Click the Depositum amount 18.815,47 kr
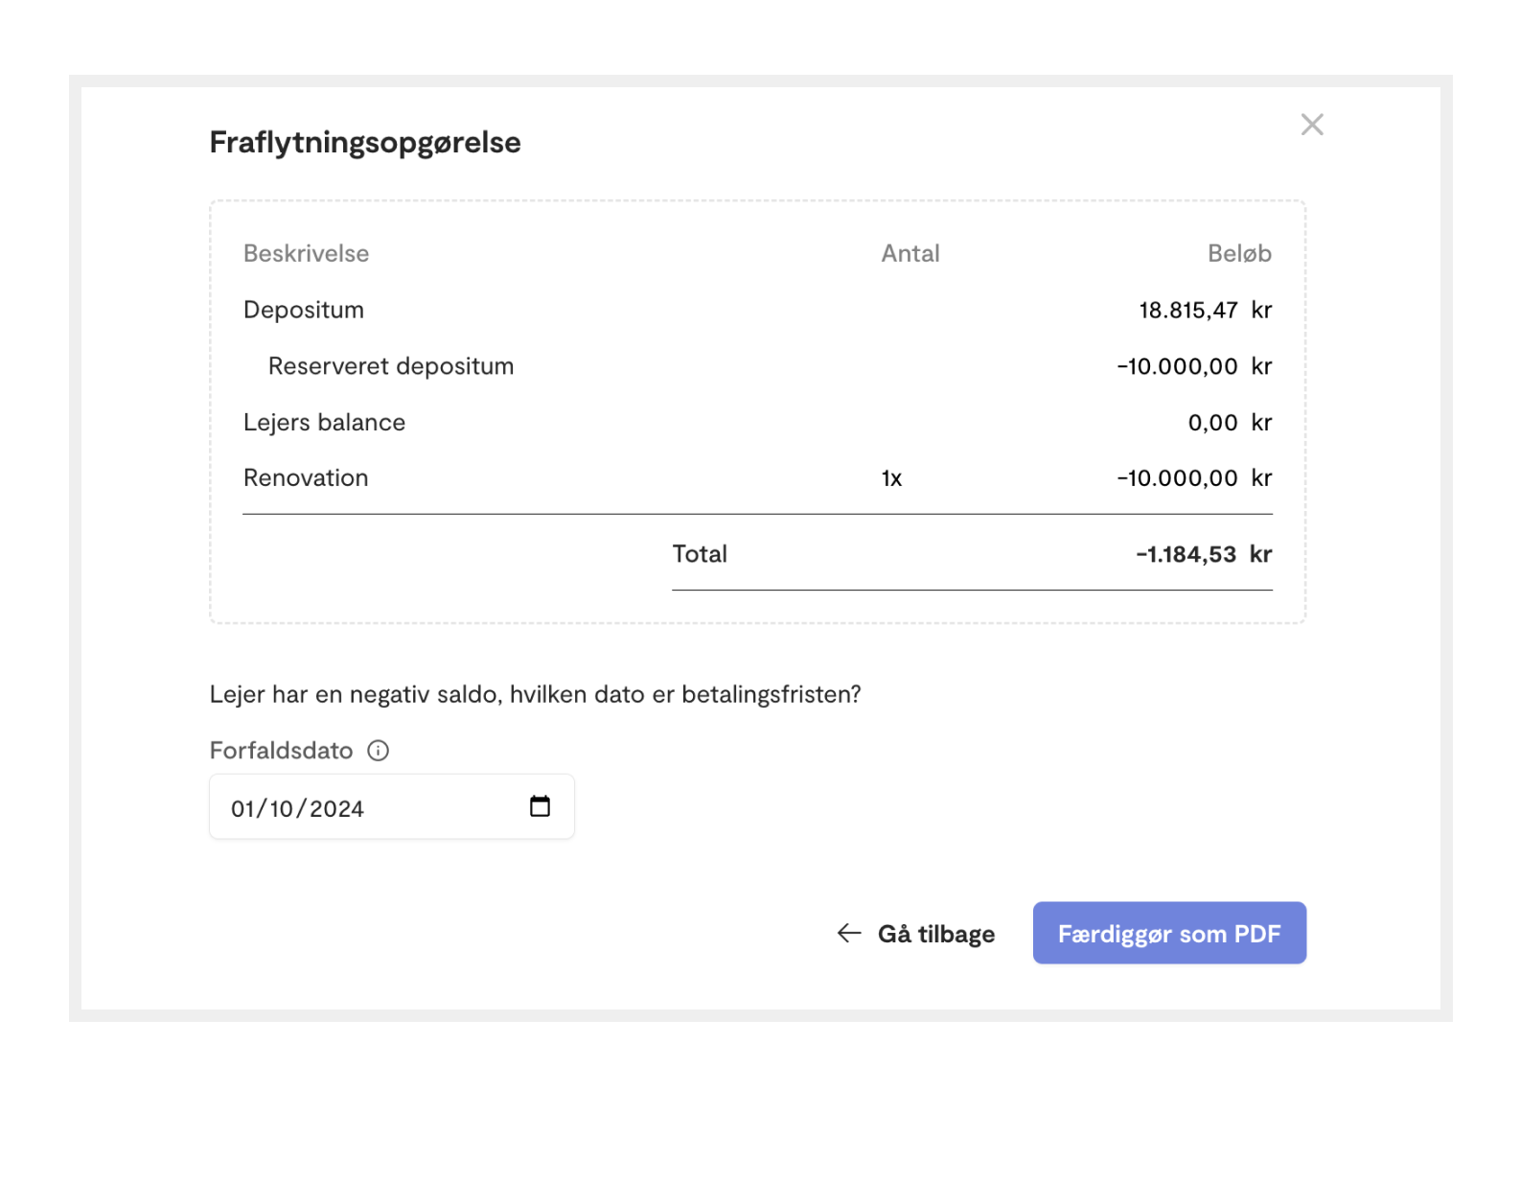 [x=1205, y=311]
